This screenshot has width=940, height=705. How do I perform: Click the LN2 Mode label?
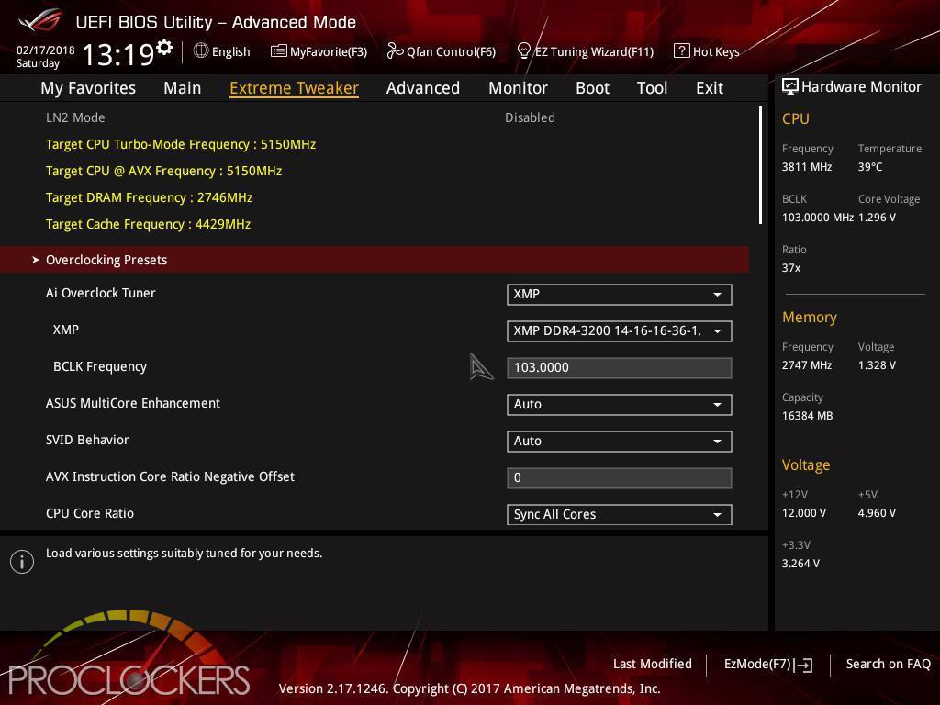click(75, 117)
